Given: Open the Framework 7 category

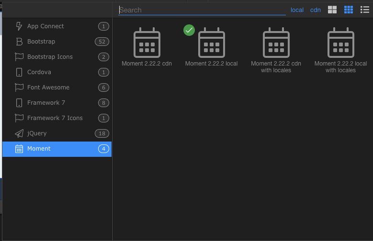Looking at the screenshot, I should (x=57, y=103).
